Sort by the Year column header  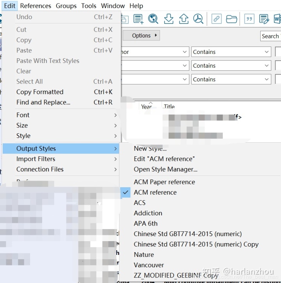(150, 106)
